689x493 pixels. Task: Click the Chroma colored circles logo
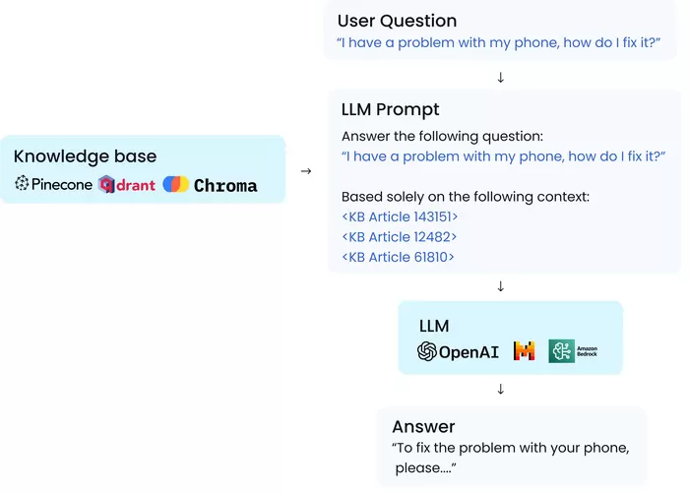pyautogui.click(x=176, y=184)
